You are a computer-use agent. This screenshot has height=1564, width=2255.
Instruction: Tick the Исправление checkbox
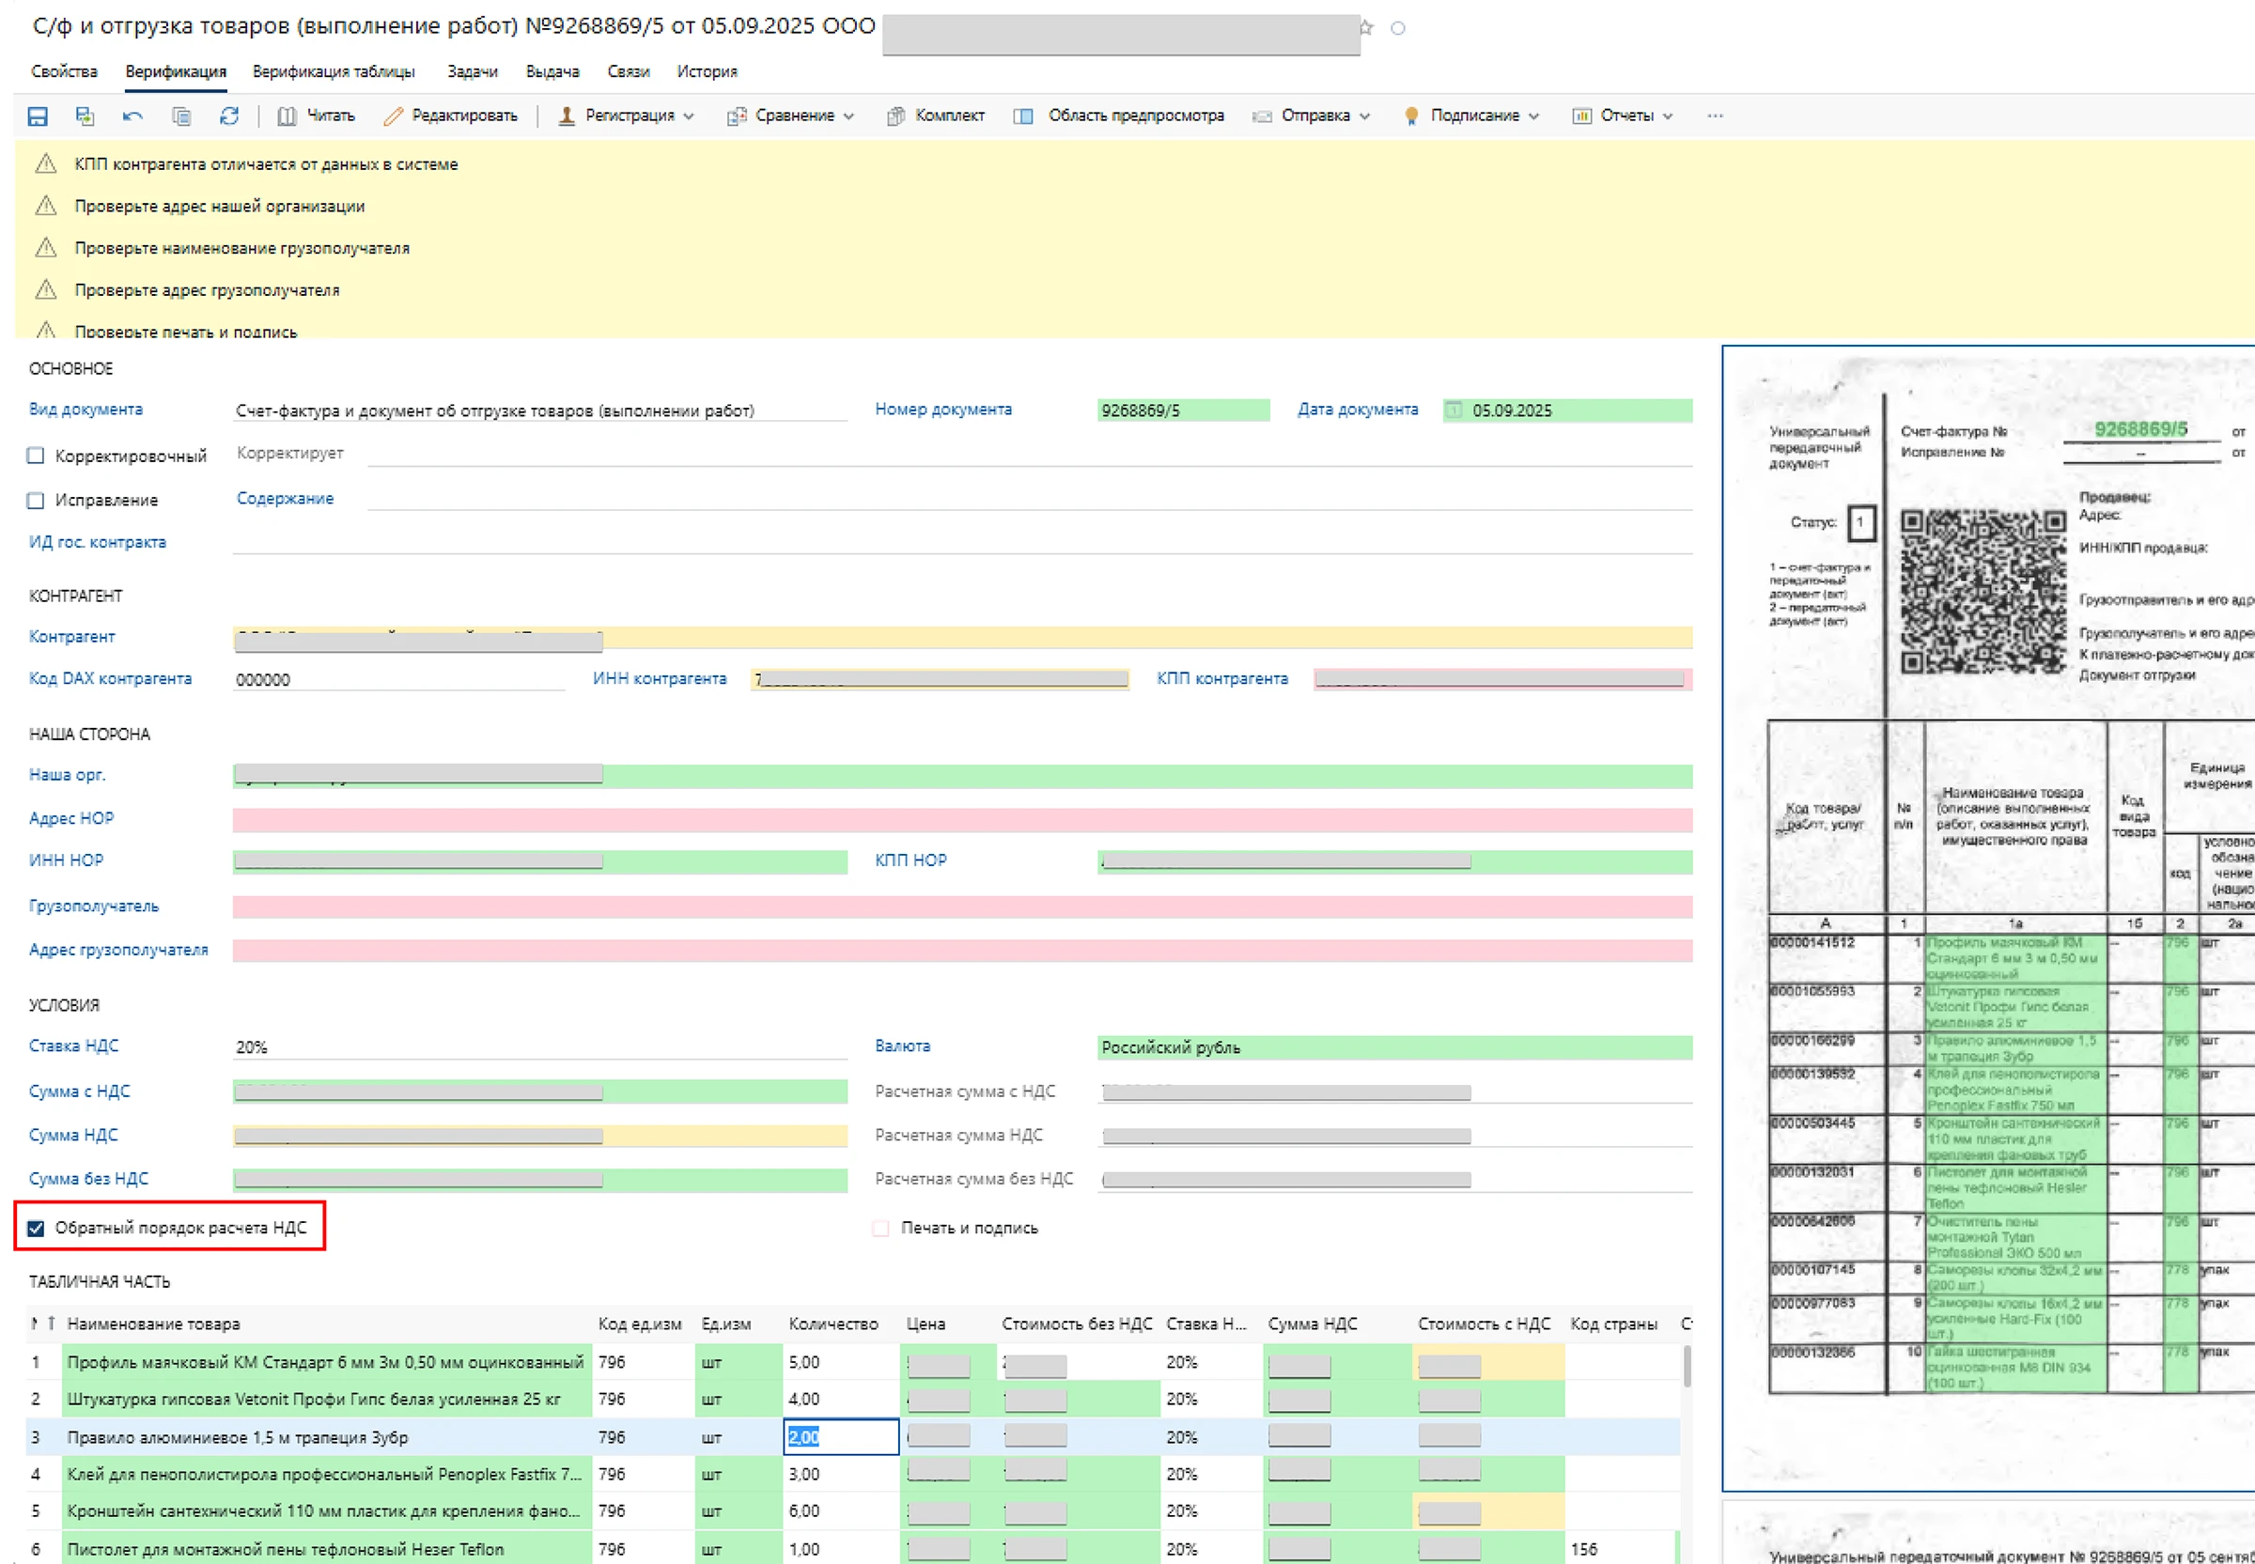coord(37,501)
